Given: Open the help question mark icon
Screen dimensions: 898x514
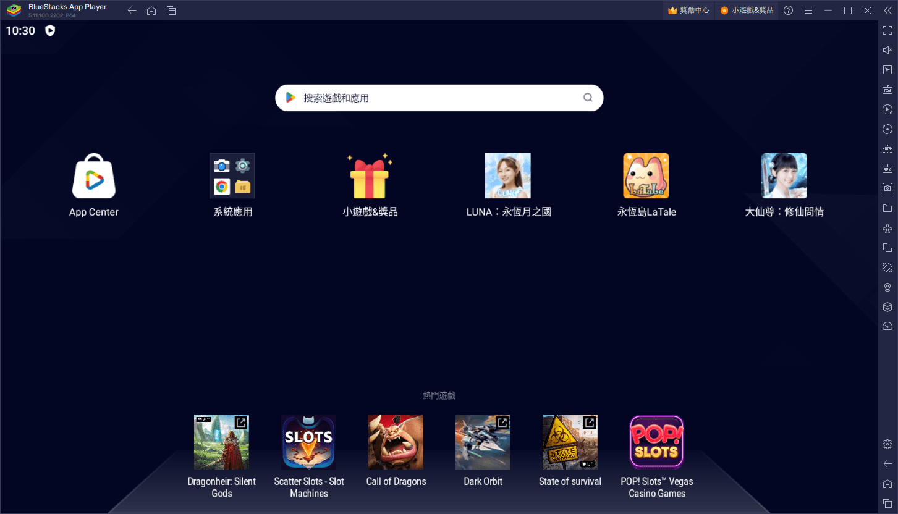Looking at the screenshot, I should pos(788,11).
